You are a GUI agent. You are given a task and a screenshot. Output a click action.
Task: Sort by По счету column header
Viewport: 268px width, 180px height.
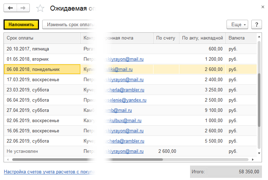coord(166,38)
